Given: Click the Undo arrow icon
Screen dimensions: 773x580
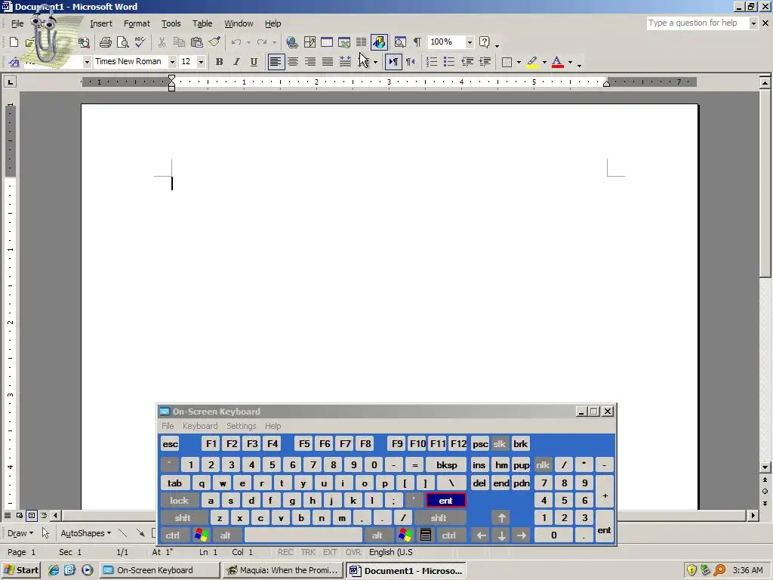Looking at the screenshot, I should tap(236, 42).
